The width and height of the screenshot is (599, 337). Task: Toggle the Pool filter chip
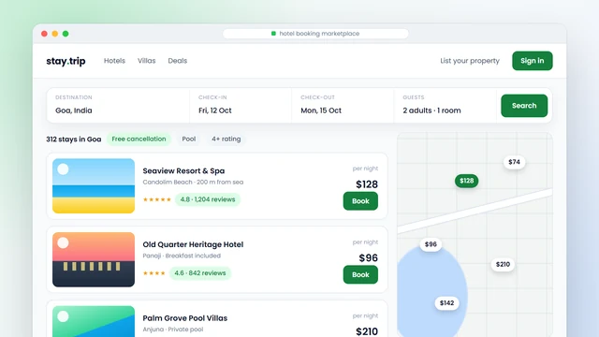189,139
